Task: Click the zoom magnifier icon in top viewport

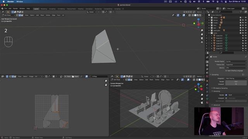Action: pyautogui.click(x=202, y=30)
